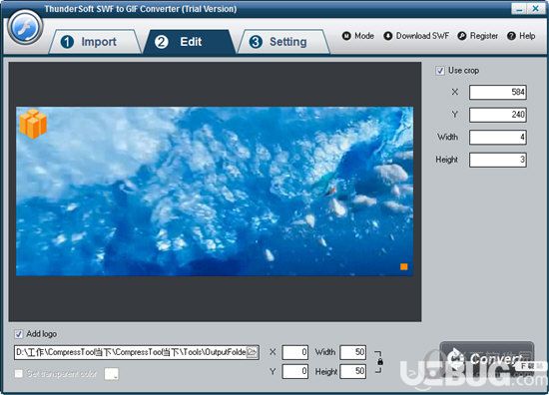Click the crop X value field
Image resolution: width=549 pixels, height=395 pixels.
498,93
